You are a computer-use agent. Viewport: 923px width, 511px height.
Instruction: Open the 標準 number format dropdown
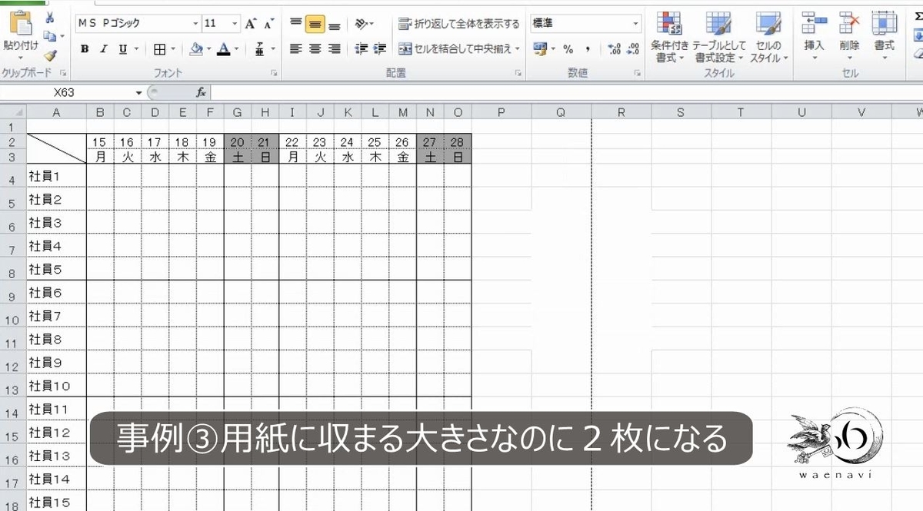pyautogui.click(x=634, y=23)
